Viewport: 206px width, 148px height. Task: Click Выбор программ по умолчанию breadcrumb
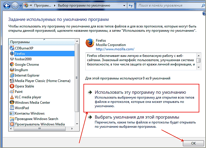pos(84,5)
